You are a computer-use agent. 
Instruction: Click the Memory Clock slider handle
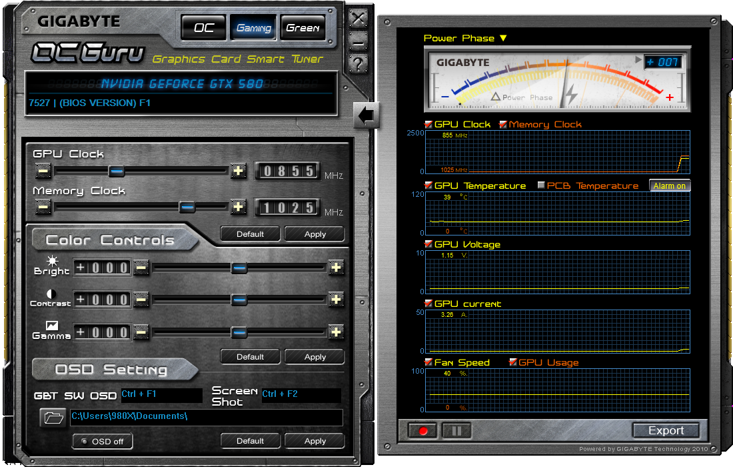(x=187, y=207)
